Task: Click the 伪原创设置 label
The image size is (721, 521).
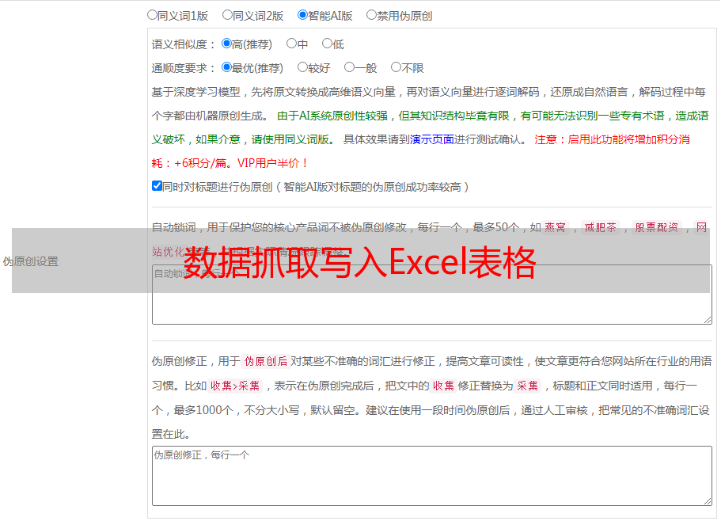Action: pos(31,261)
